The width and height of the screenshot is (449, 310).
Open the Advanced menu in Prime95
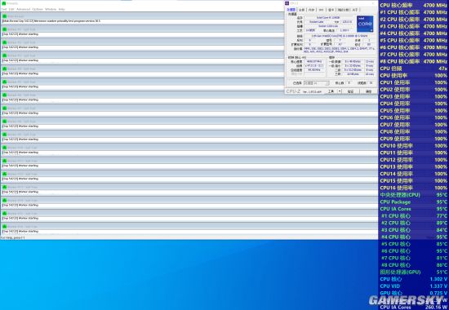click(x=23, y=10)
